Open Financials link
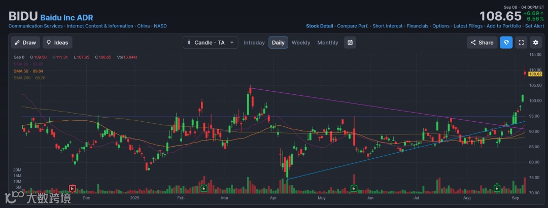 coord(417,26)
